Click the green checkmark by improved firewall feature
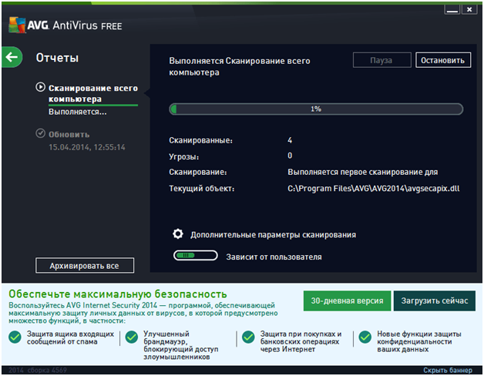This screenshot has width=484, height=376. pyautogui.click(x=130, y=337)
